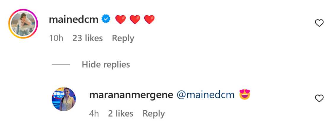332x132 pixels.
Task: Click the line next to Hide replies
Action: [x=61, y=65]
